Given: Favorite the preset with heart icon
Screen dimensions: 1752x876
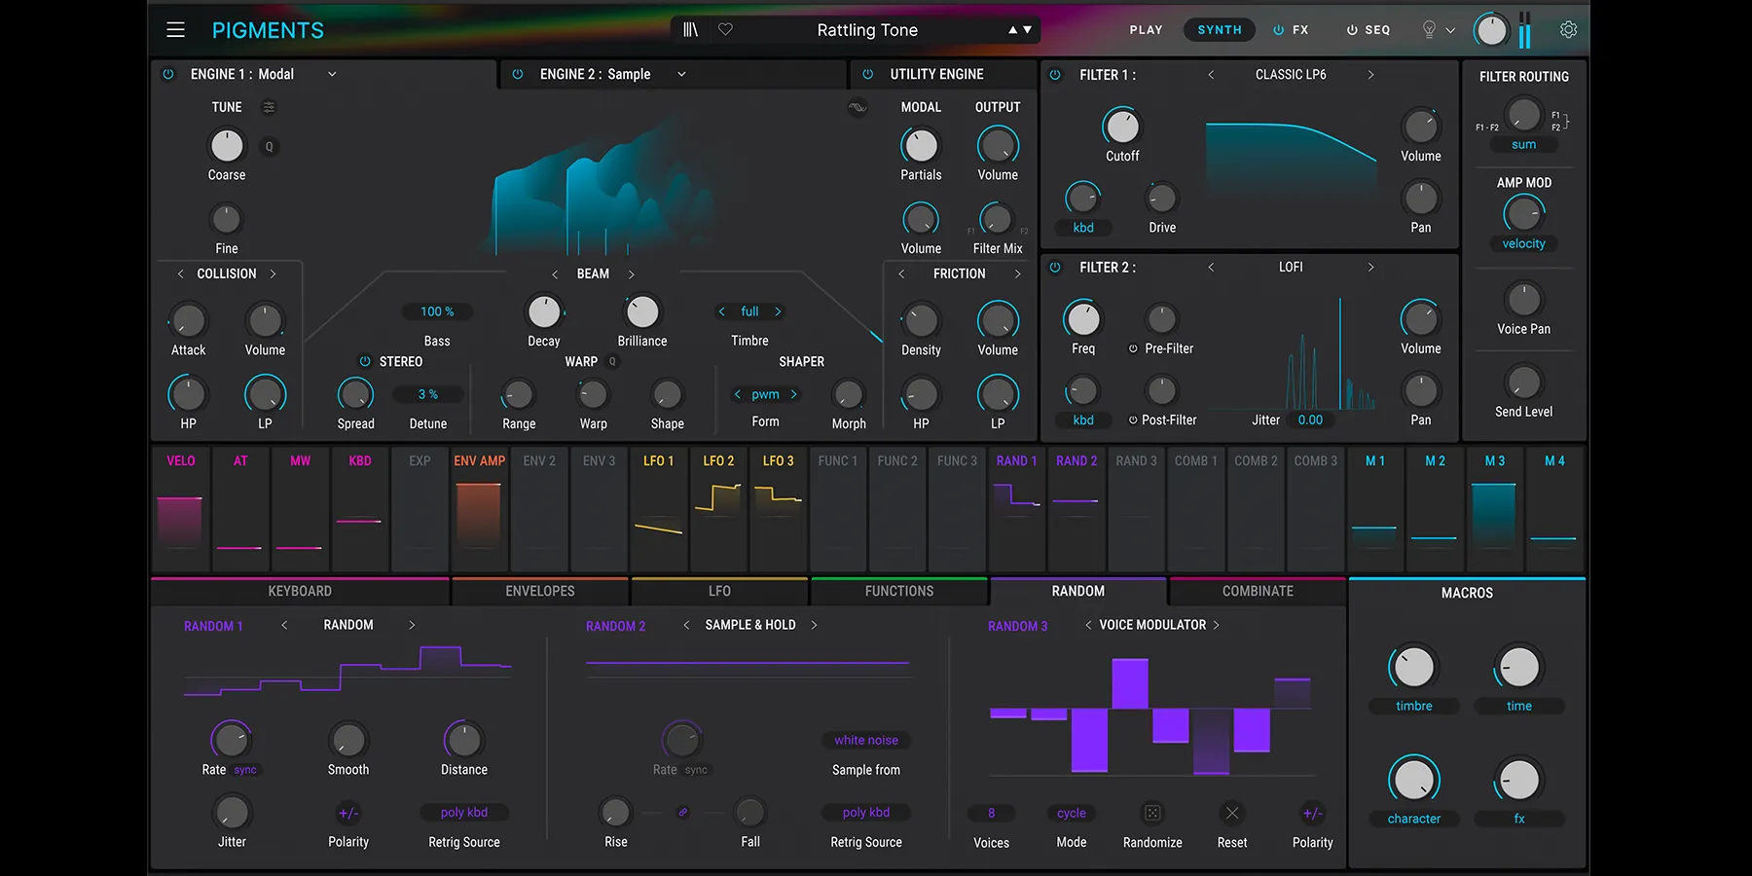Looking at the screenshot, I should pos(725,30).
